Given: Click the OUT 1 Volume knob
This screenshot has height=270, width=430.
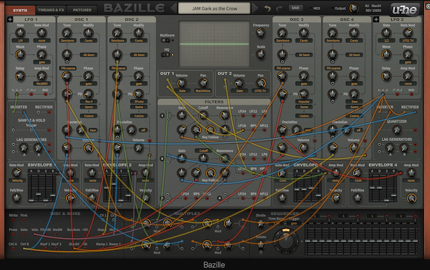Looking at the screenshot, I should coord(181,83).
